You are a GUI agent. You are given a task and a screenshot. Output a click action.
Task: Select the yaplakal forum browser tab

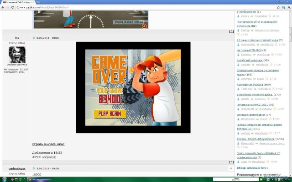point(18,2)
